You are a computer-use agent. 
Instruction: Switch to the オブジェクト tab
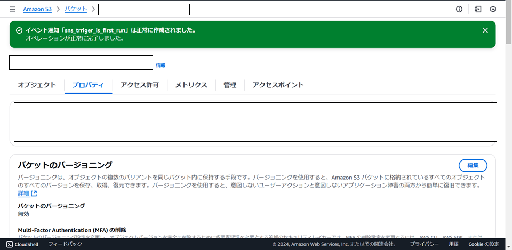(x=37, y=85)
